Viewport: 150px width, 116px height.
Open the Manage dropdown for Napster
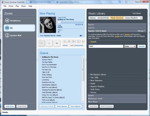141,31
